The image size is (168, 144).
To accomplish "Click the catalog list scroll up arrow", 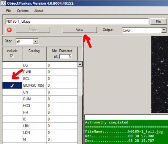I will (x=80, y=64).
